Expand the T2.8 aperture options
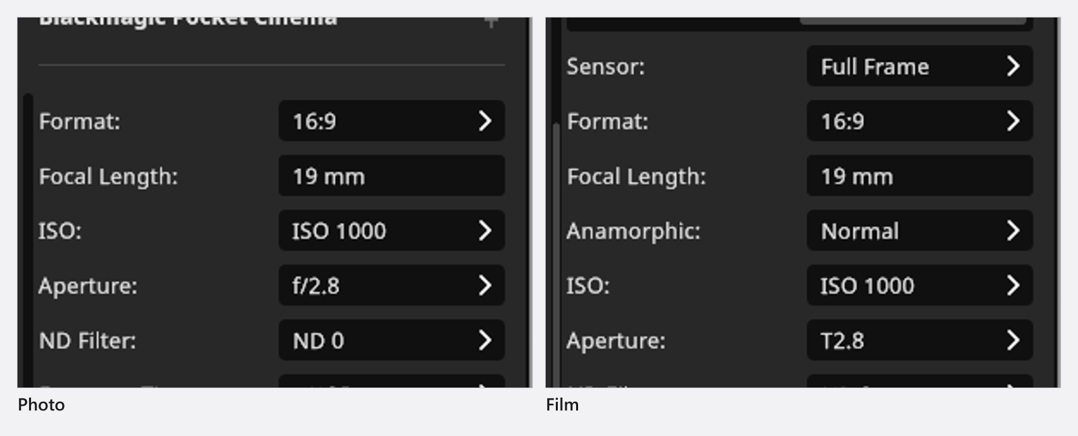Viewport: 1078px width, 436px height. 920,340
